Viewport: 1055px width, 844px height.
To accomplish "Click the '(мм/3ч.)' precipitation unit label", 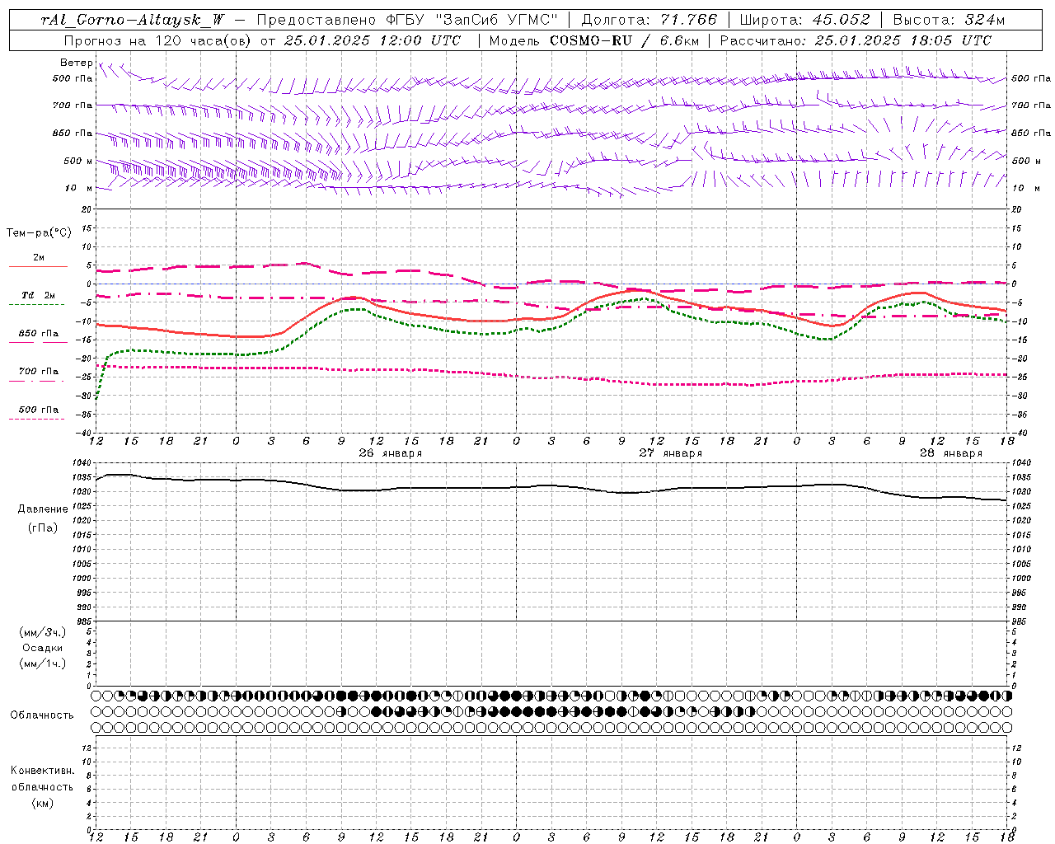I will 43,632.
